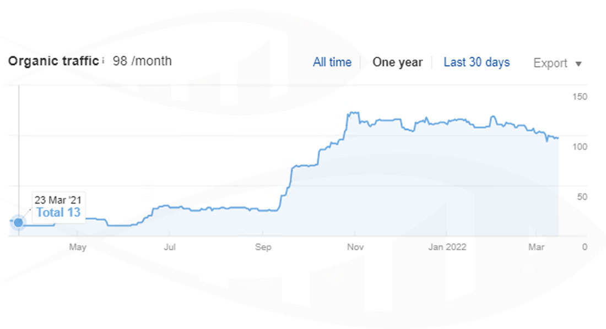This screenshot has height=329, width=606.
Task: Click the Mar axis label
Action: coord(536,248)
